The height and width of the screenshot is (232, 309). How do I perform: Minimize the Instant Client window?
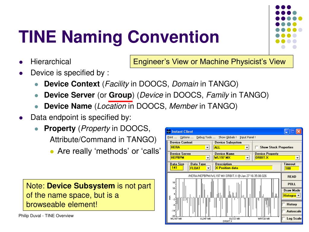(x=287, y=131)
